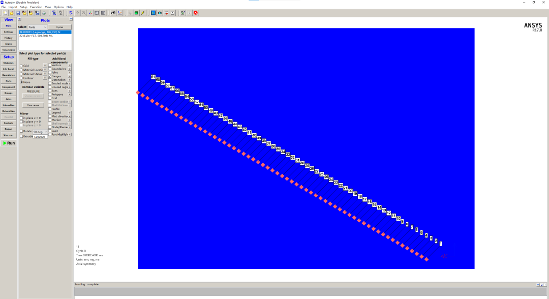Expand Legend options arrow button
Viewport: 549px width, 299px height.
click(x=70, y=113)
